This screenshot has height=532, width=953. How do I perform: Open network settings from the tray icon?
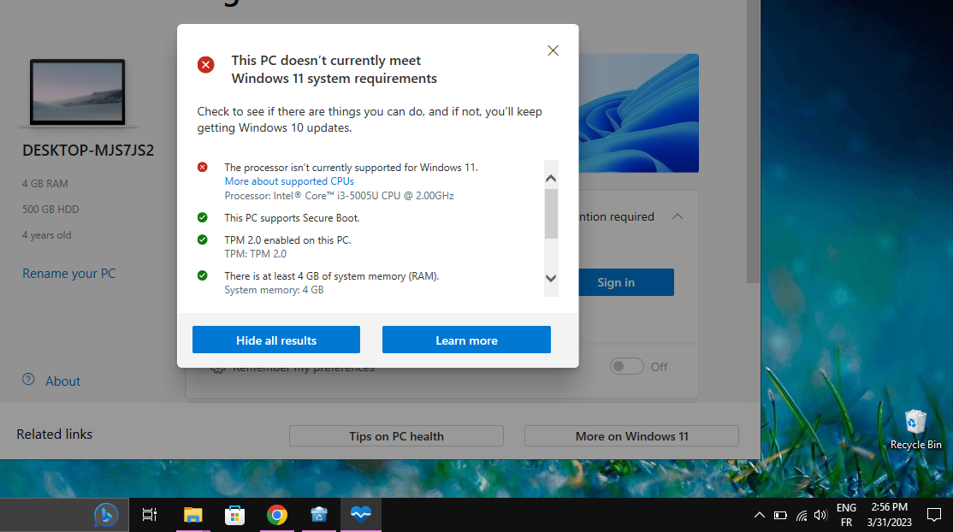coord(802,516)
